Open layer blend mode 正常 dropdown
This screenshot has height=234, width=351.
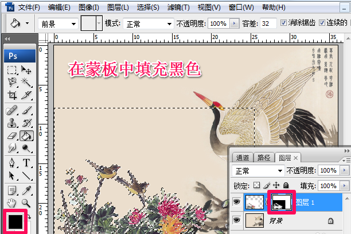coord(258,171)
